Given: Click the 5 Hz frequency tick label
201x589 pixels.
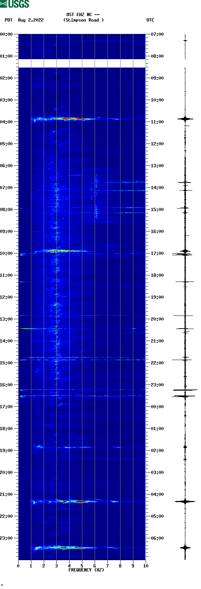Looking at the screenshot, I should point(82,566).
